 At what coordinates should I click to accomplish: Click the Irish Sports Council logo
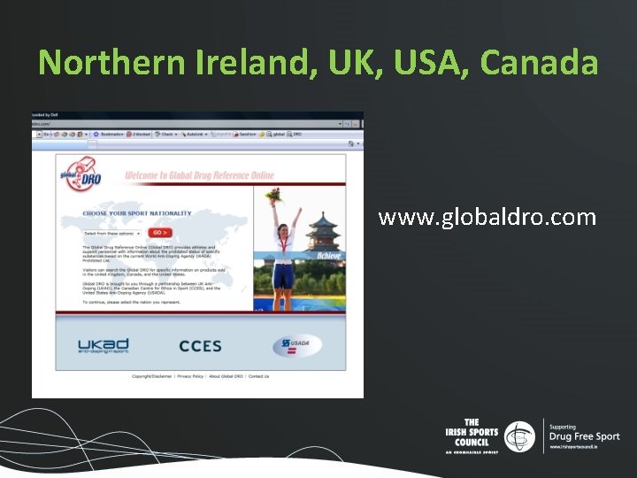[x=490, y=436]
